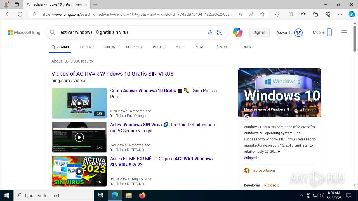The width and height of the screenshot is (358, 201).
Task: Switch to the IMAGES tab
Action: [x=159, y=47]
